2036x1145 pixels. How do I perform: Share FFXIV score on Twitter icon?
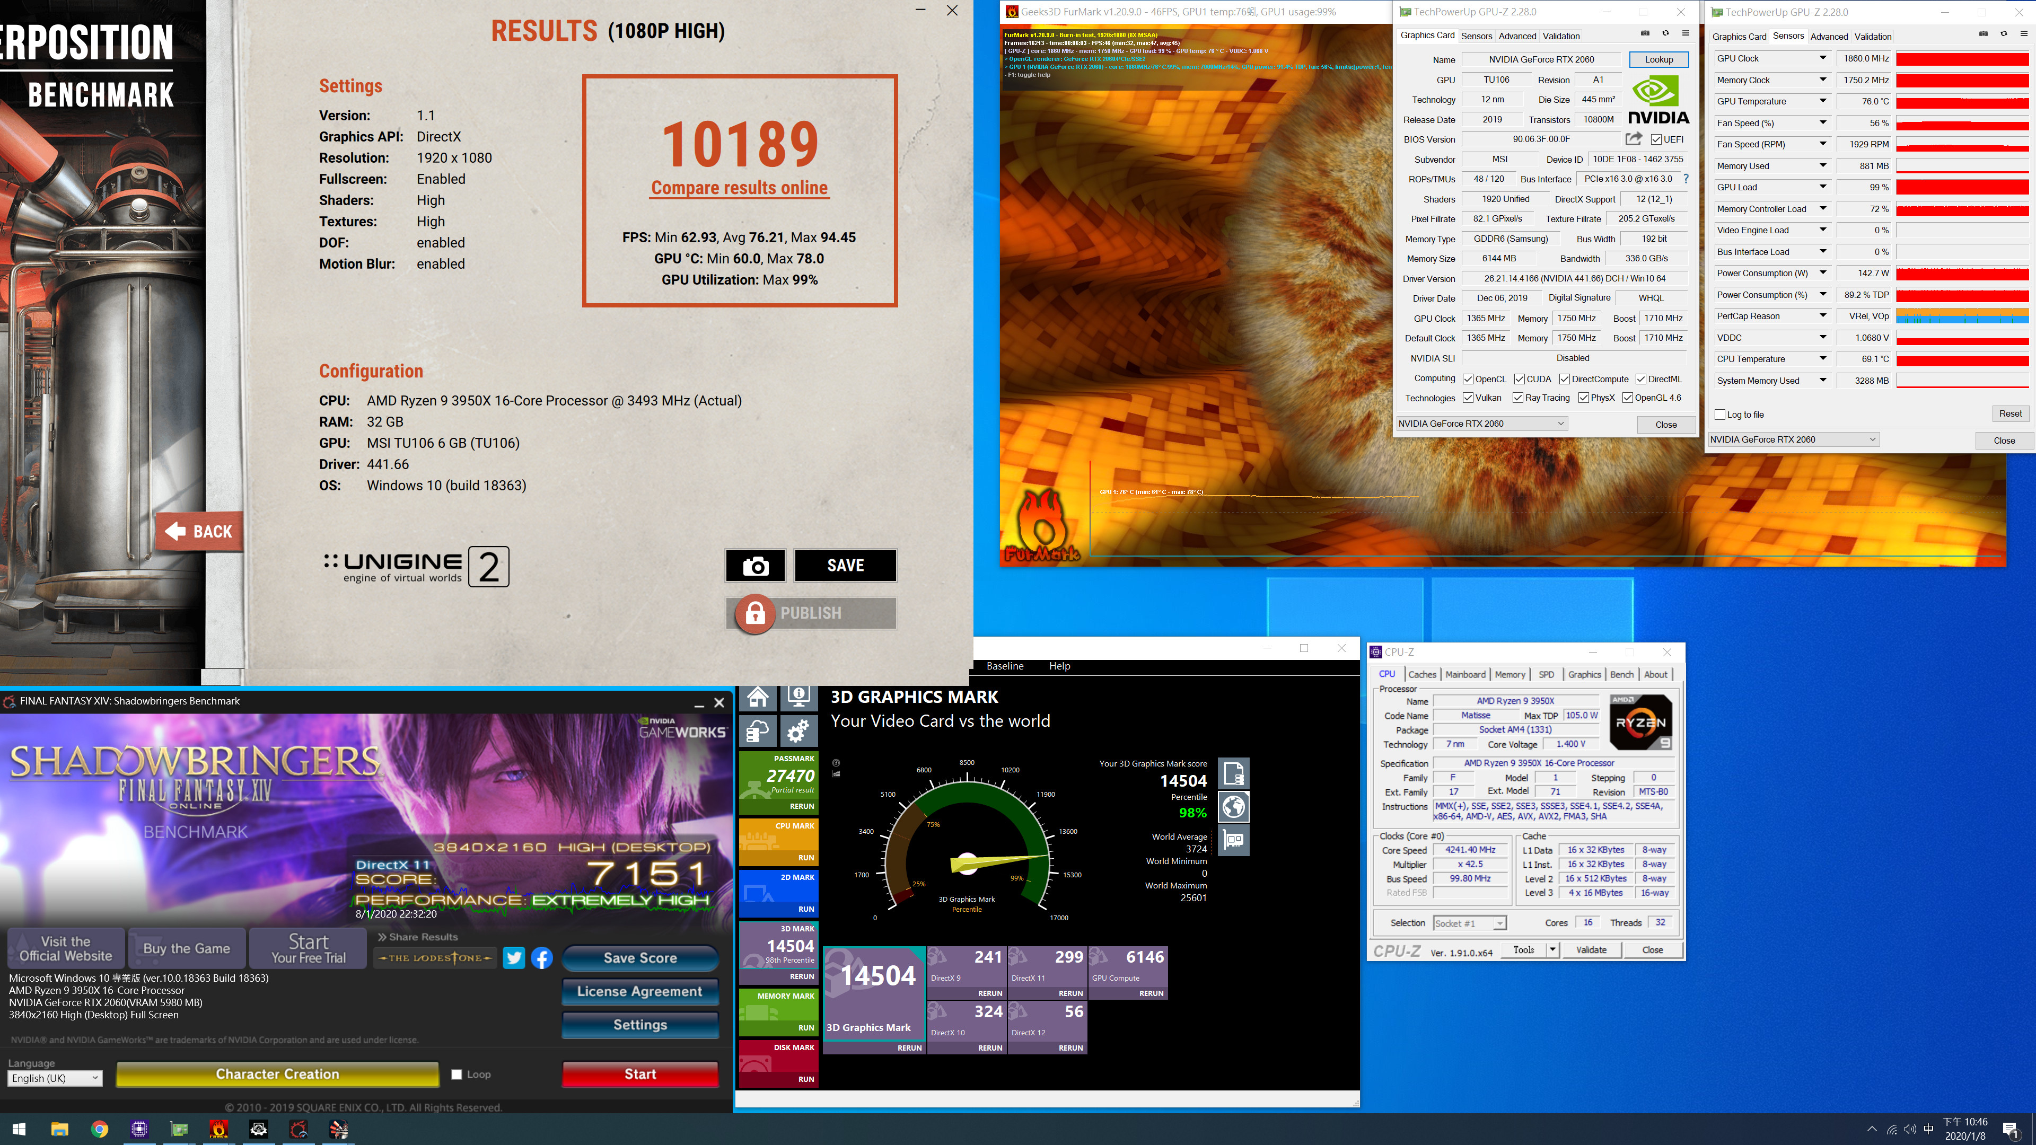[514, 958]
